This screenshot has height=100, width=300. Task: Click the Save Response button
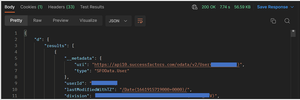pos(272,7)
